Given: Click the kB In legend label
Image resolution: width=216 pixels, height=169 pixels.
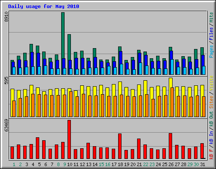Looking at the screenshot, I should point(211,137).
